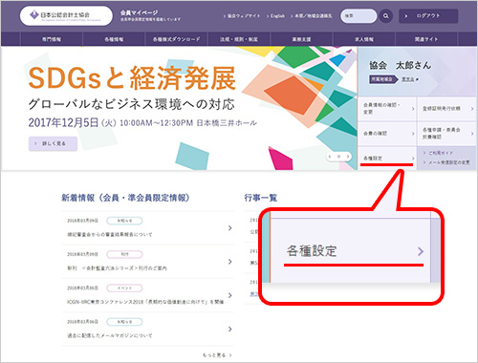The image size is (478, 363).
Task: Click the chevron on the メールマガジン news row
Action: pyautogui.click(x=230, y=329)
